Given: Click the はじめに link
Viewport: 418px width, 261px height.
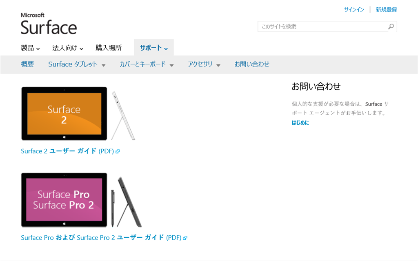Looking at the screenshot, I should [x=300, y=123].
